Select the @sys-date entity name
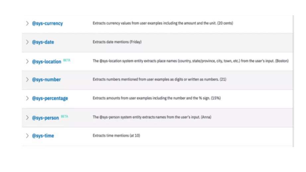The width and height of the screenshot is (306, 172). pyautogui.click(x=43, y=42)
